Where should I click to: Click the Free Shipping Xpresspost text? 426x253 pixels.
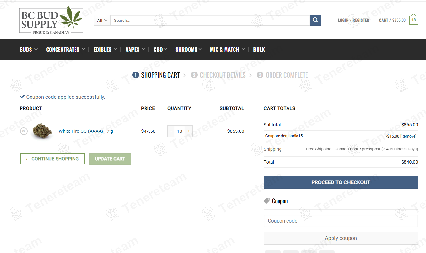[x=362, y=149]
